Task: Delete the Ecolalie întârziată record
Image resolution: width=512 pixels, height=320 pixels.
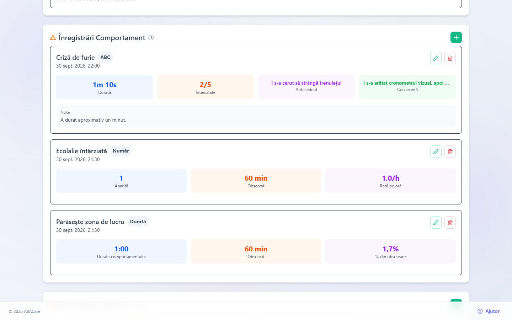Action: click(450, 152)
